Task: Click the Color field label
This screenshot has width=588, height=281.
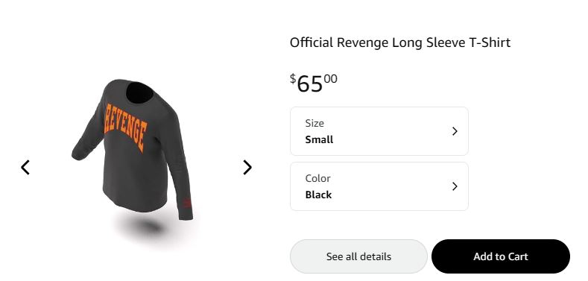Action: click(x=317, y=179)
